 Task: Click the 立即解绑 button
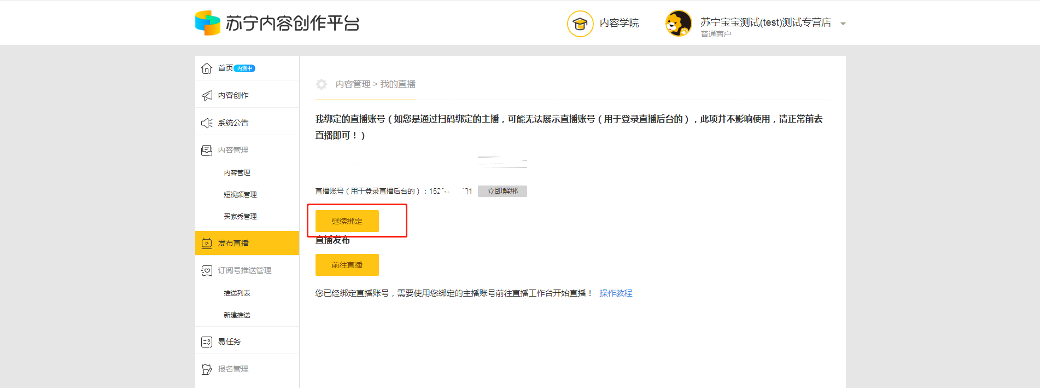(503, 191)
